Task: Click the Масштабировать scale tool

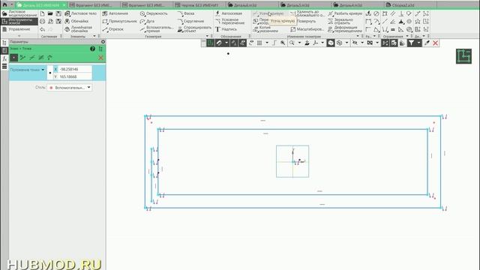Action: 307,29
